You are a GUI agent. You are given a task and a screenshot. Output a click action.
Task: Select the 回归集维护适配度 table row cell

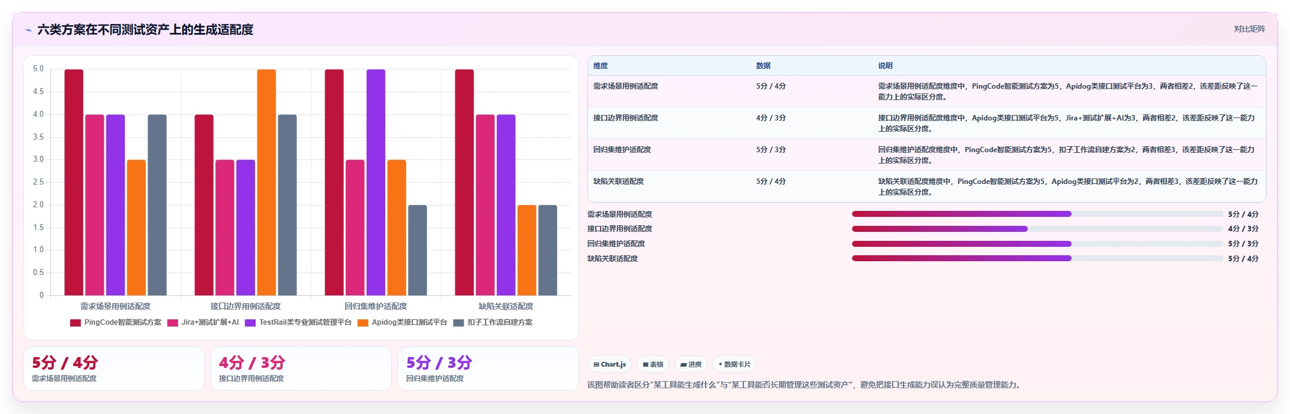click(x=622, y=150)
